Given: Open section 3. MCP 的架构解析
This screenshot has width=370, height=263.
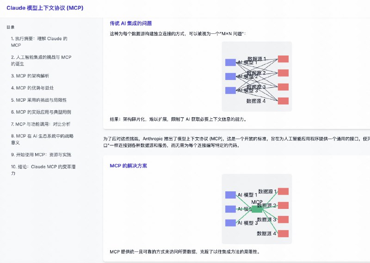Looking at the screenshot, I should [30, 76].
